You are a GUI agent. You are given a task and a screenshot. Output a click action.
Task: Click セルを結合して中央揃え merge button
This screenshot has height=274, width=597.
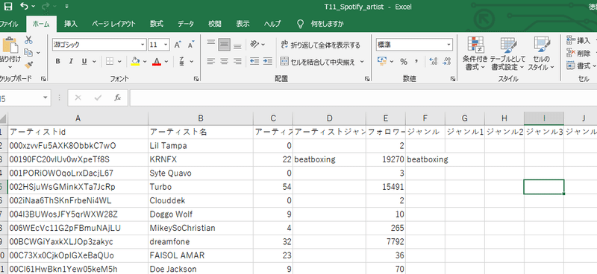(319, 61)
